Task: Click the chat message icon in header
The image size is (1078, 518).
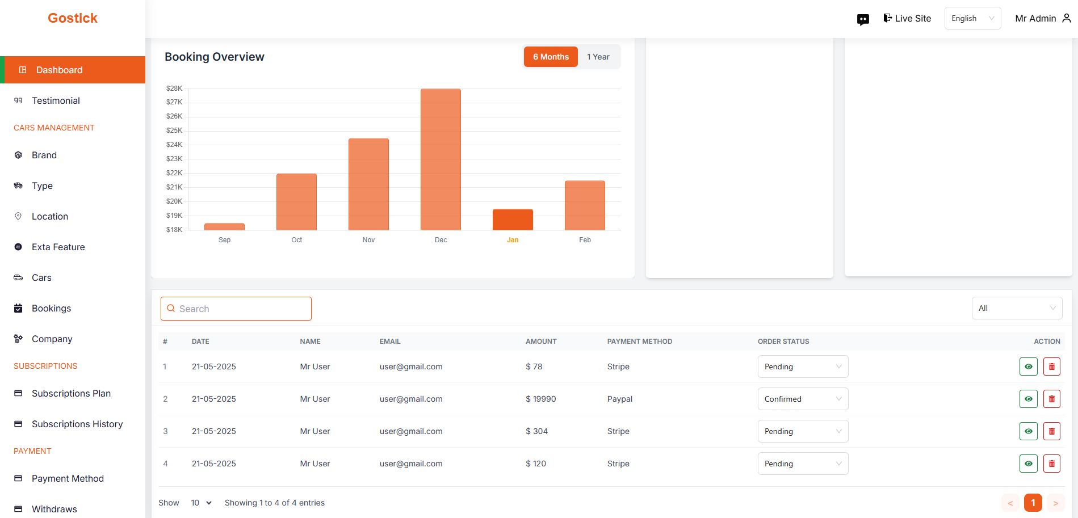Action: click(x=863, y=19)
